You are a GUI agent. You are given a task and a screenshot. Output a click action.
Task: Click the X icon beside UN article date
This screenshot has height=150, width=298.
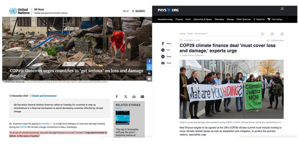click(x=126, y=97)
